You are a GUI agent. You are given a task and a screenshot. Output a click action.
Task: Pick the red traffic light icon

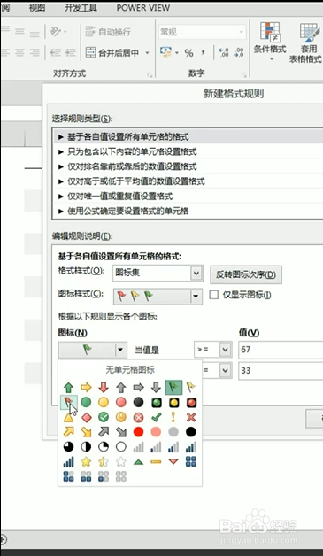coord(191,403)
